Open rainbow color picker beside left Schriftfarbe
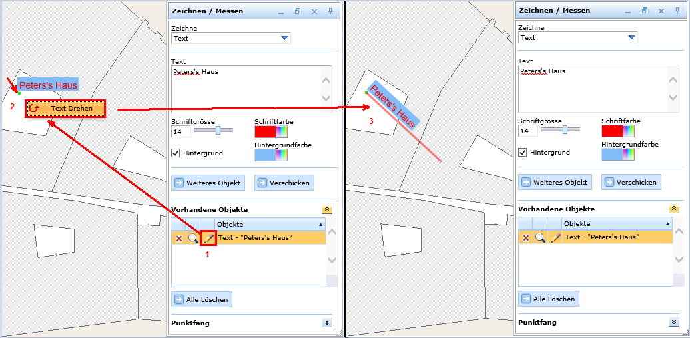 coord(284,132)
